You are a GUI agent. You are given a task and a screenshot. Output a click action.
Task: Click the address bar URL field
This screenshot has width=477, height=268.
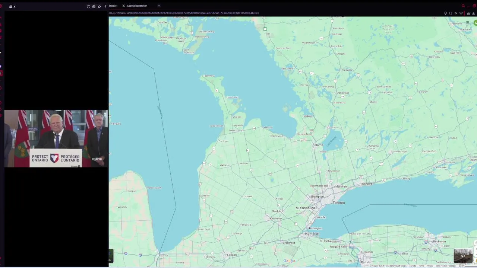tap(275, 13)
